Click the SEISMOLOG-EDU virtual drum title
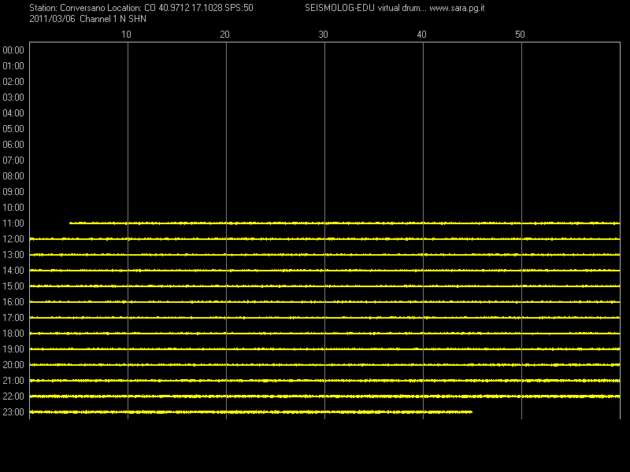 coord(365,8)
